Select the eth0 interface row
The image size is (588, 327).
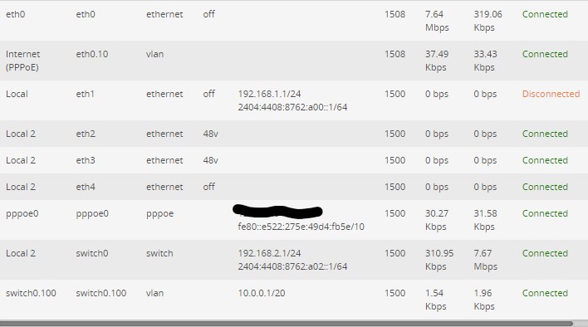[294, 21]
